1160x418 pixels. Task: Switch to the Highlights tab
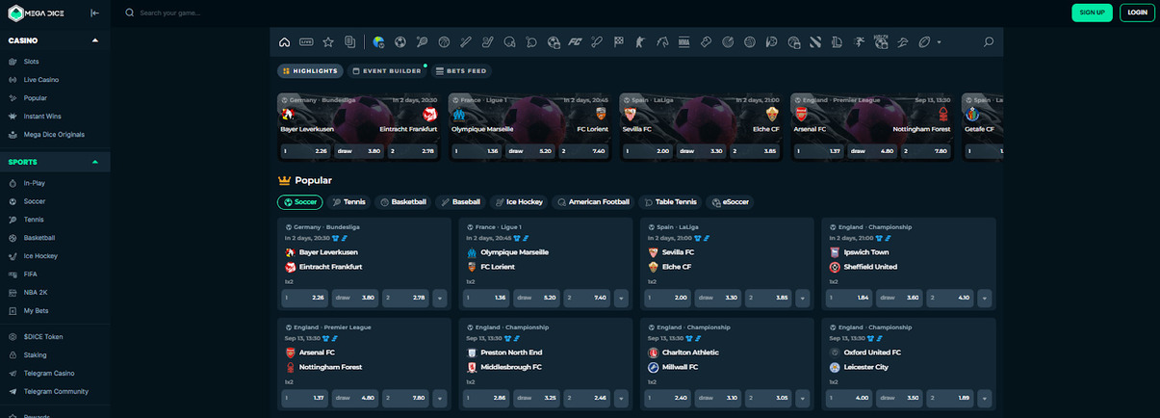click(310, 71)
